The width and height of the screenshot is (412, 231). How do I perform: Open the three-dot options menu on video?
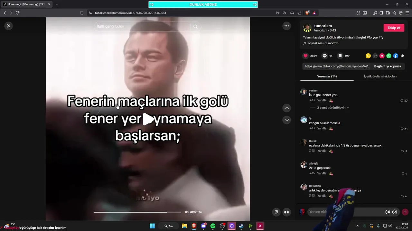pos(286,26)
